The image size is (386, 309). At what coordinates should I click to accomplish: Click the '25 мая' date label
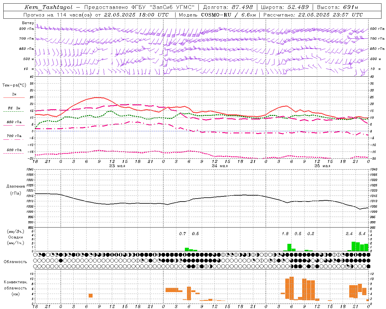(322, 166)
